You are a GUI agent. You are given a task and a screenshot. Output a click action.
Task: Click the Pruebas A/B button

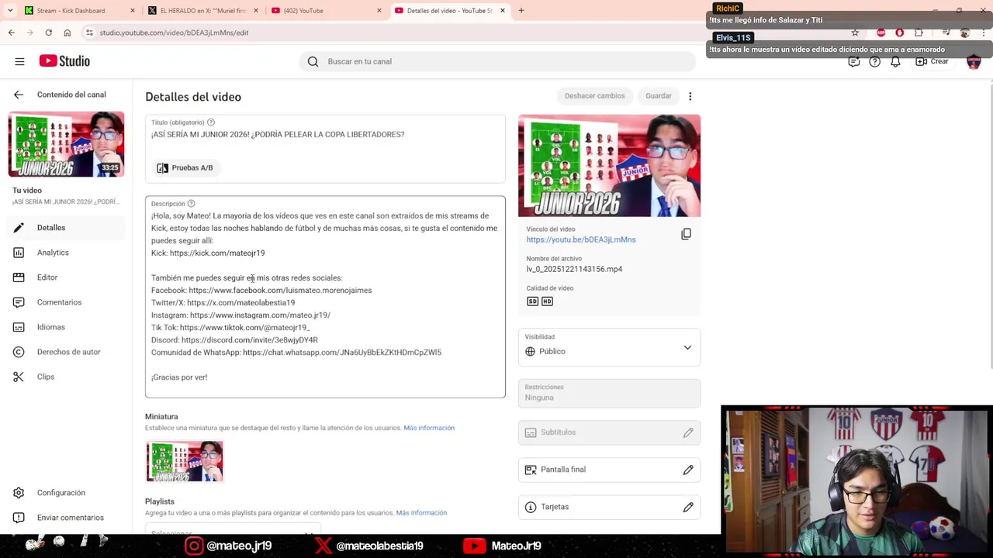click(185, 167)
